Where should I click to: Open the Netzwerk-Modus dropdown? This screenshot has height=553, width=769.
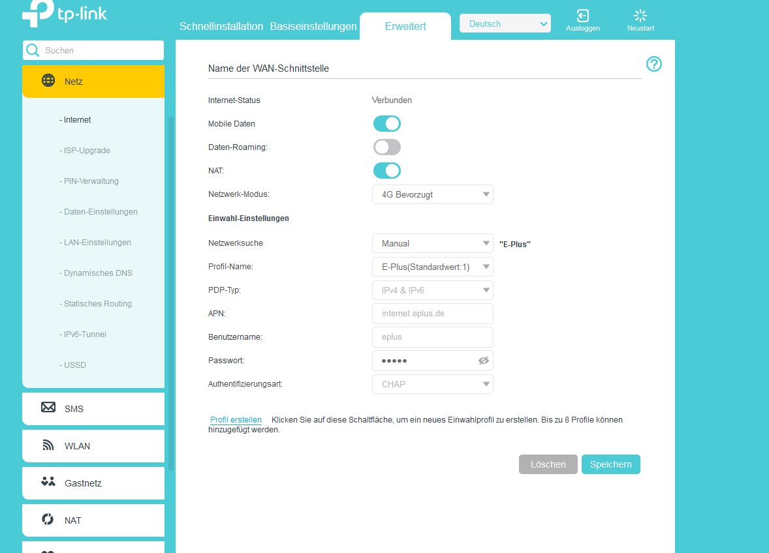(433, 194)
